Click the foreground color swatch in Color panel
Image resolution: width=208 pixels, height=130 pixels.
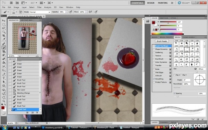154,23
